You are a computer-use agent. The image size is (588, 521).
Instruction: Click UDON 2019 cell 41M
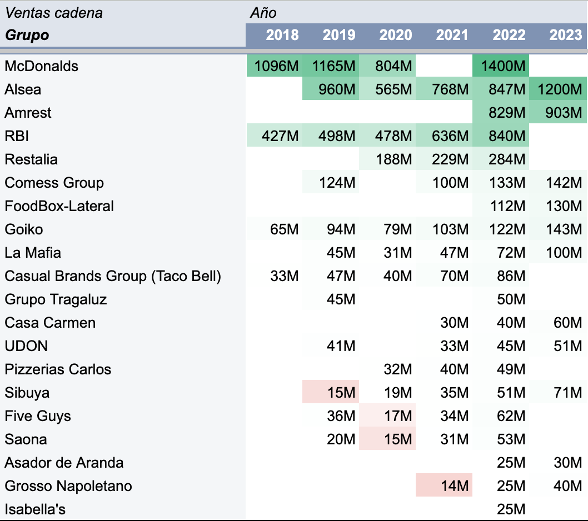click(x=331, y=345)
